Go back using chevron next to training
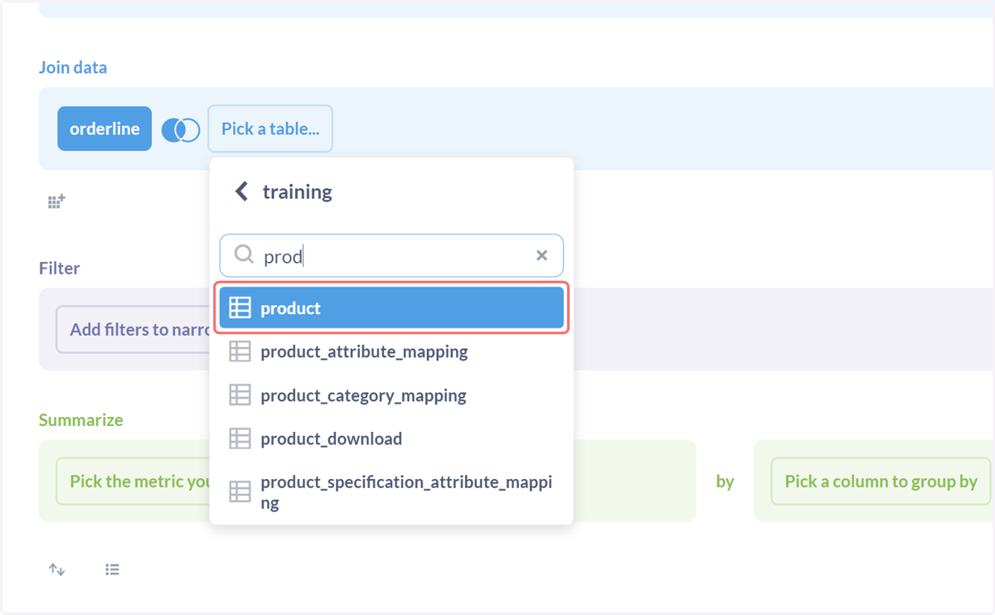 pos(241,191)
